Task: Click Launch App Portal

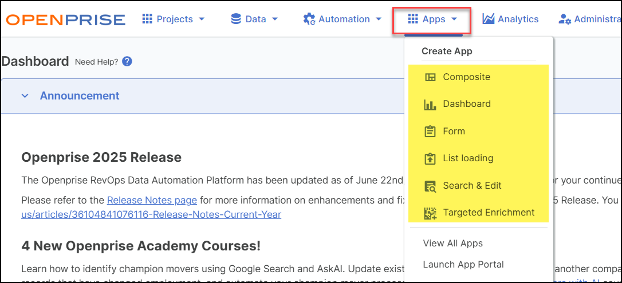Action: click(x=463, y=264)
